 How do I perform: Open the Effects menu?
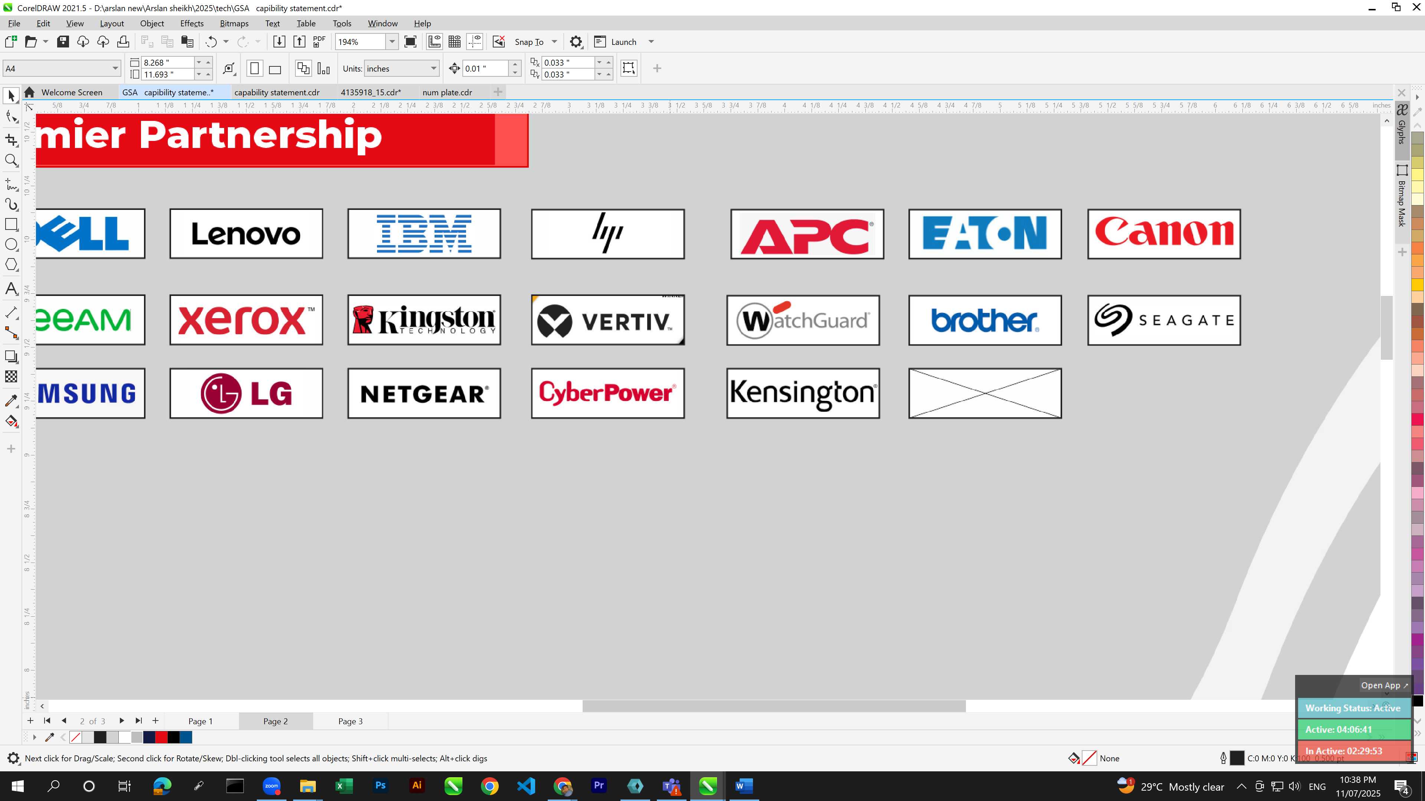click(x=191, y=23)
